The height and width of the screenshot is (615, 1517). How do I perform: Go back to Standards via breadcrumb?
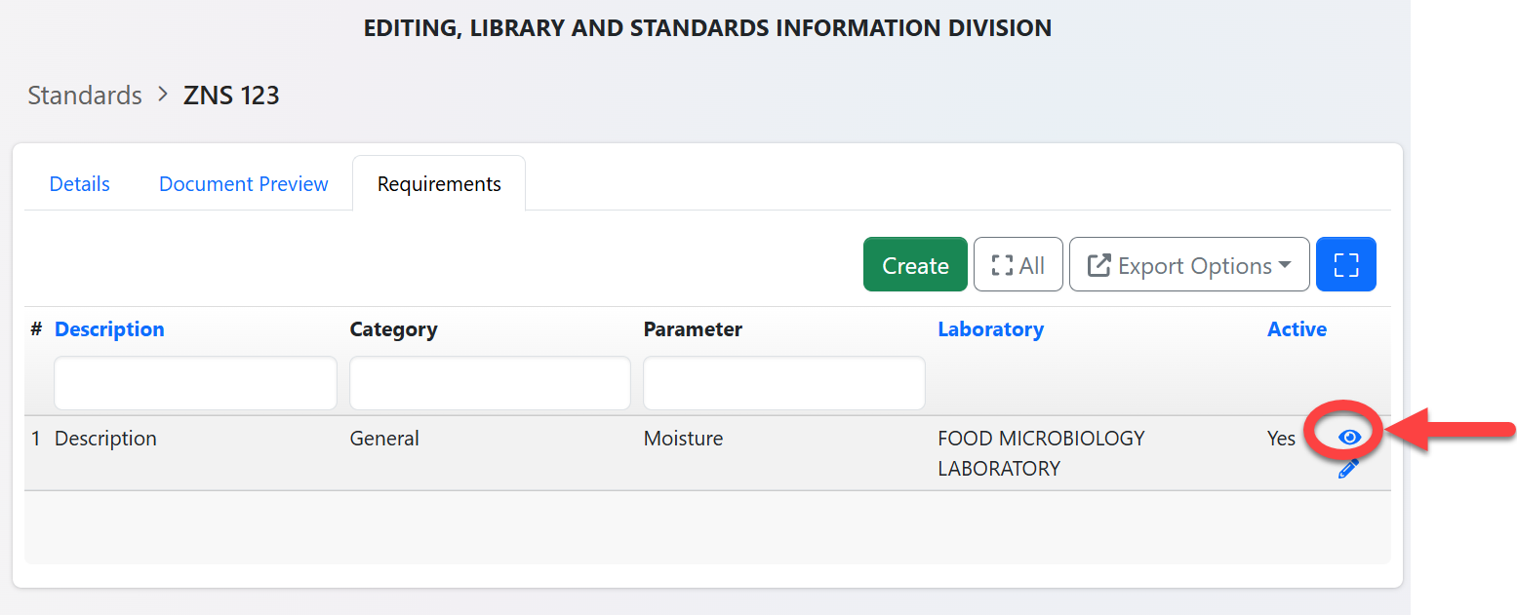[x=85, y=96]
